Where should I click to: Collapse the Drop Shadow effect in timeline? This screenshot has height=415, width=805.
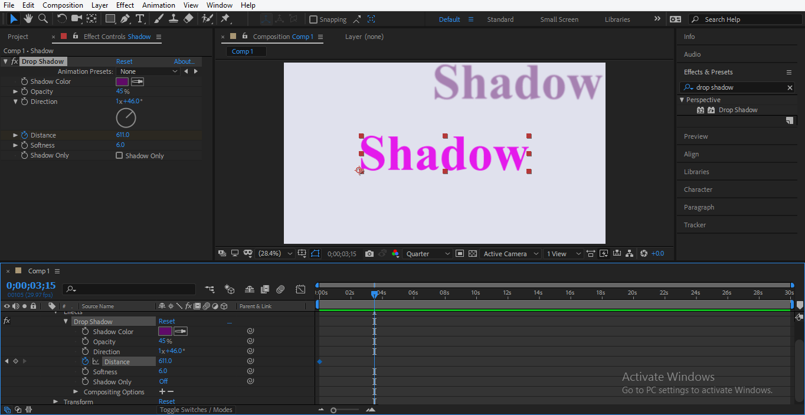point(66,321)
